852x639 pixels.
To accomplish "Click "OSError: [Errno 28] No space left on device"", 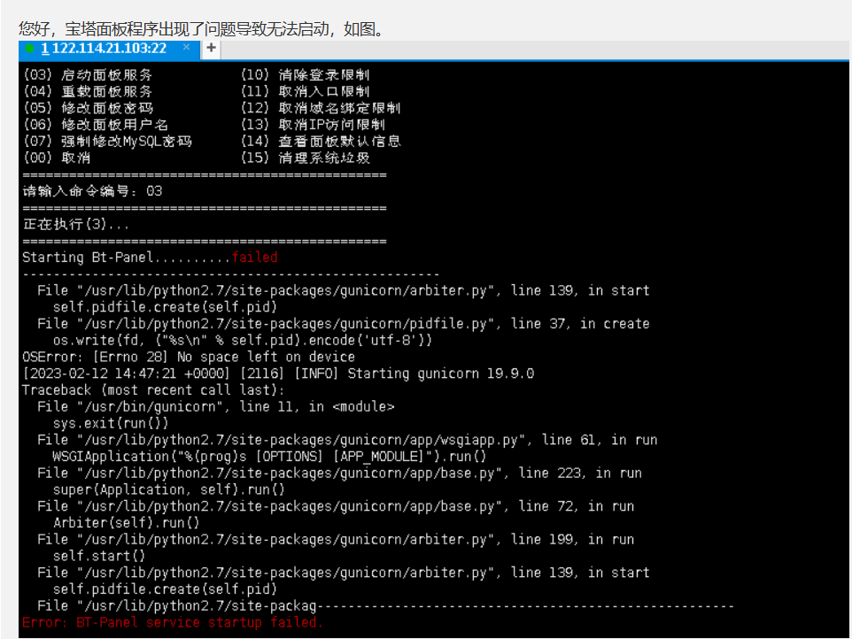I will pos(189,358).
